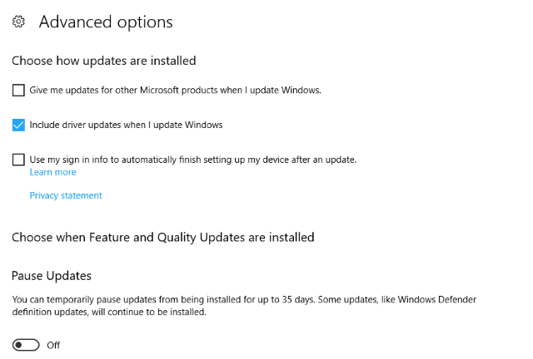Open the Learn more link
This screenshot has width=533, height=359.
[x=52, y=172]
